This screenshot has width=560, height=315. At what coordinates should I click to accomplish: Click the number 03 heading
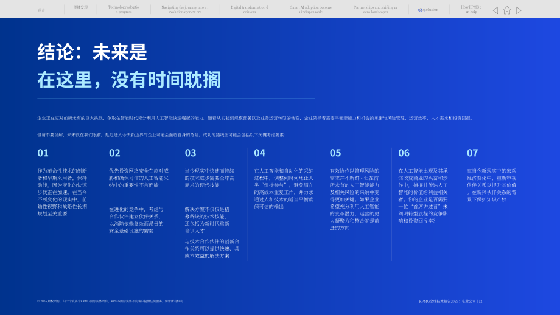[191, 153]
